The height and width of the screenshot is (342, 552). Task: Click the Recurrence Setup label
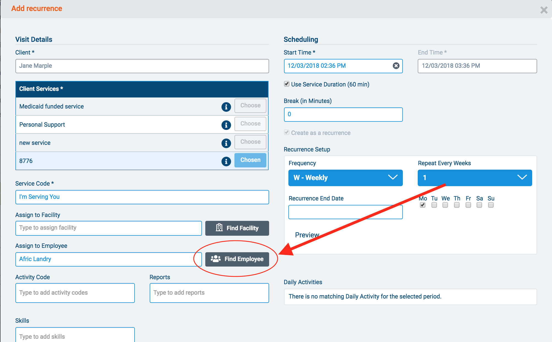pos(307,150)
